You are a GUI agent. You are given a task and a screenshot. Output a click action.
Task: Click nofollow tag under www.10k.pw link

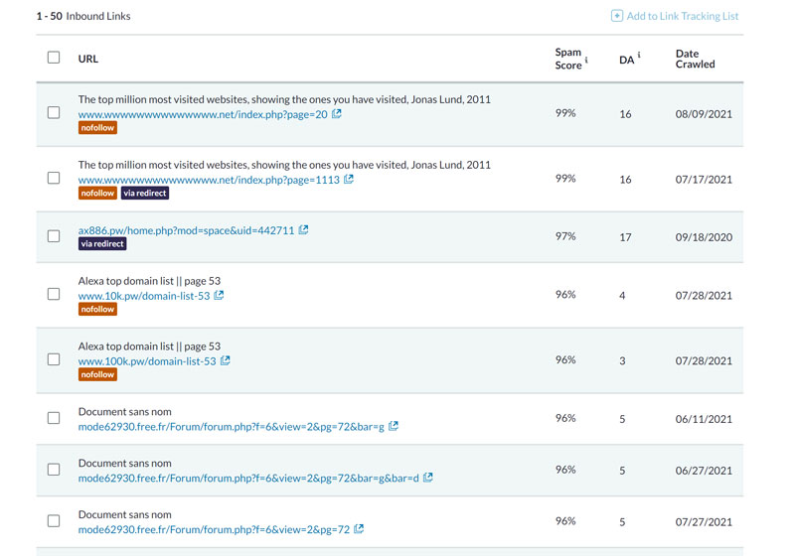click(97, 309)
